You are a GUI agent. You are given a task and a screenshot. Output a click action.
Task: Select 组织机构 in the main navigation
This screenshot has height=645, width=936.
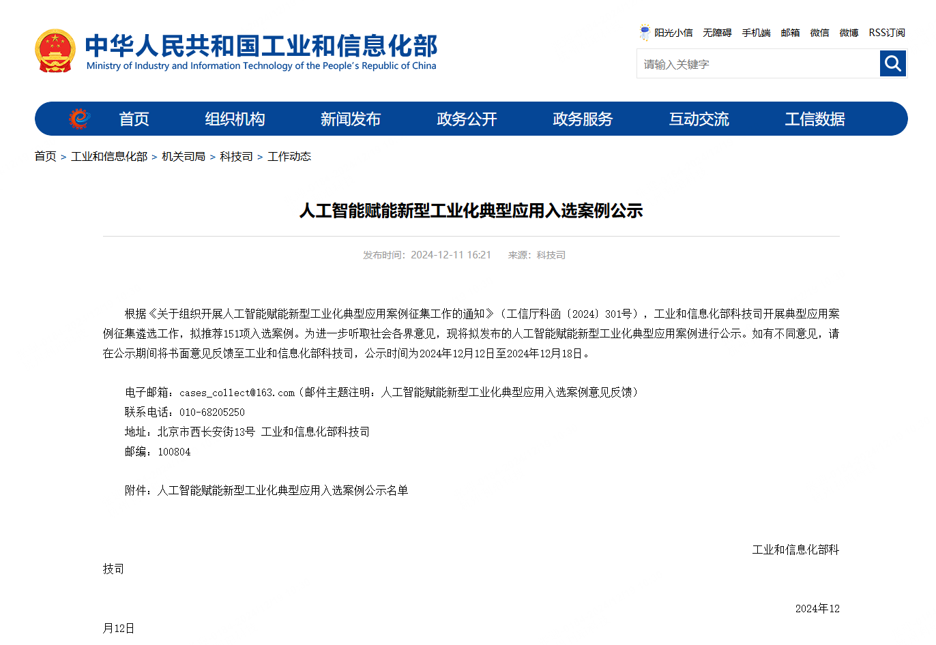[235, 119]
